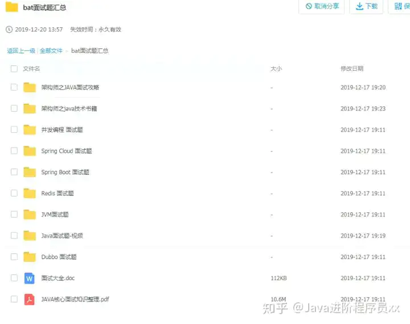The height and width of the screenshot is (324, 410).
Task: Check the box for 架构师之JAVA面试攻略
Action: 14,87
